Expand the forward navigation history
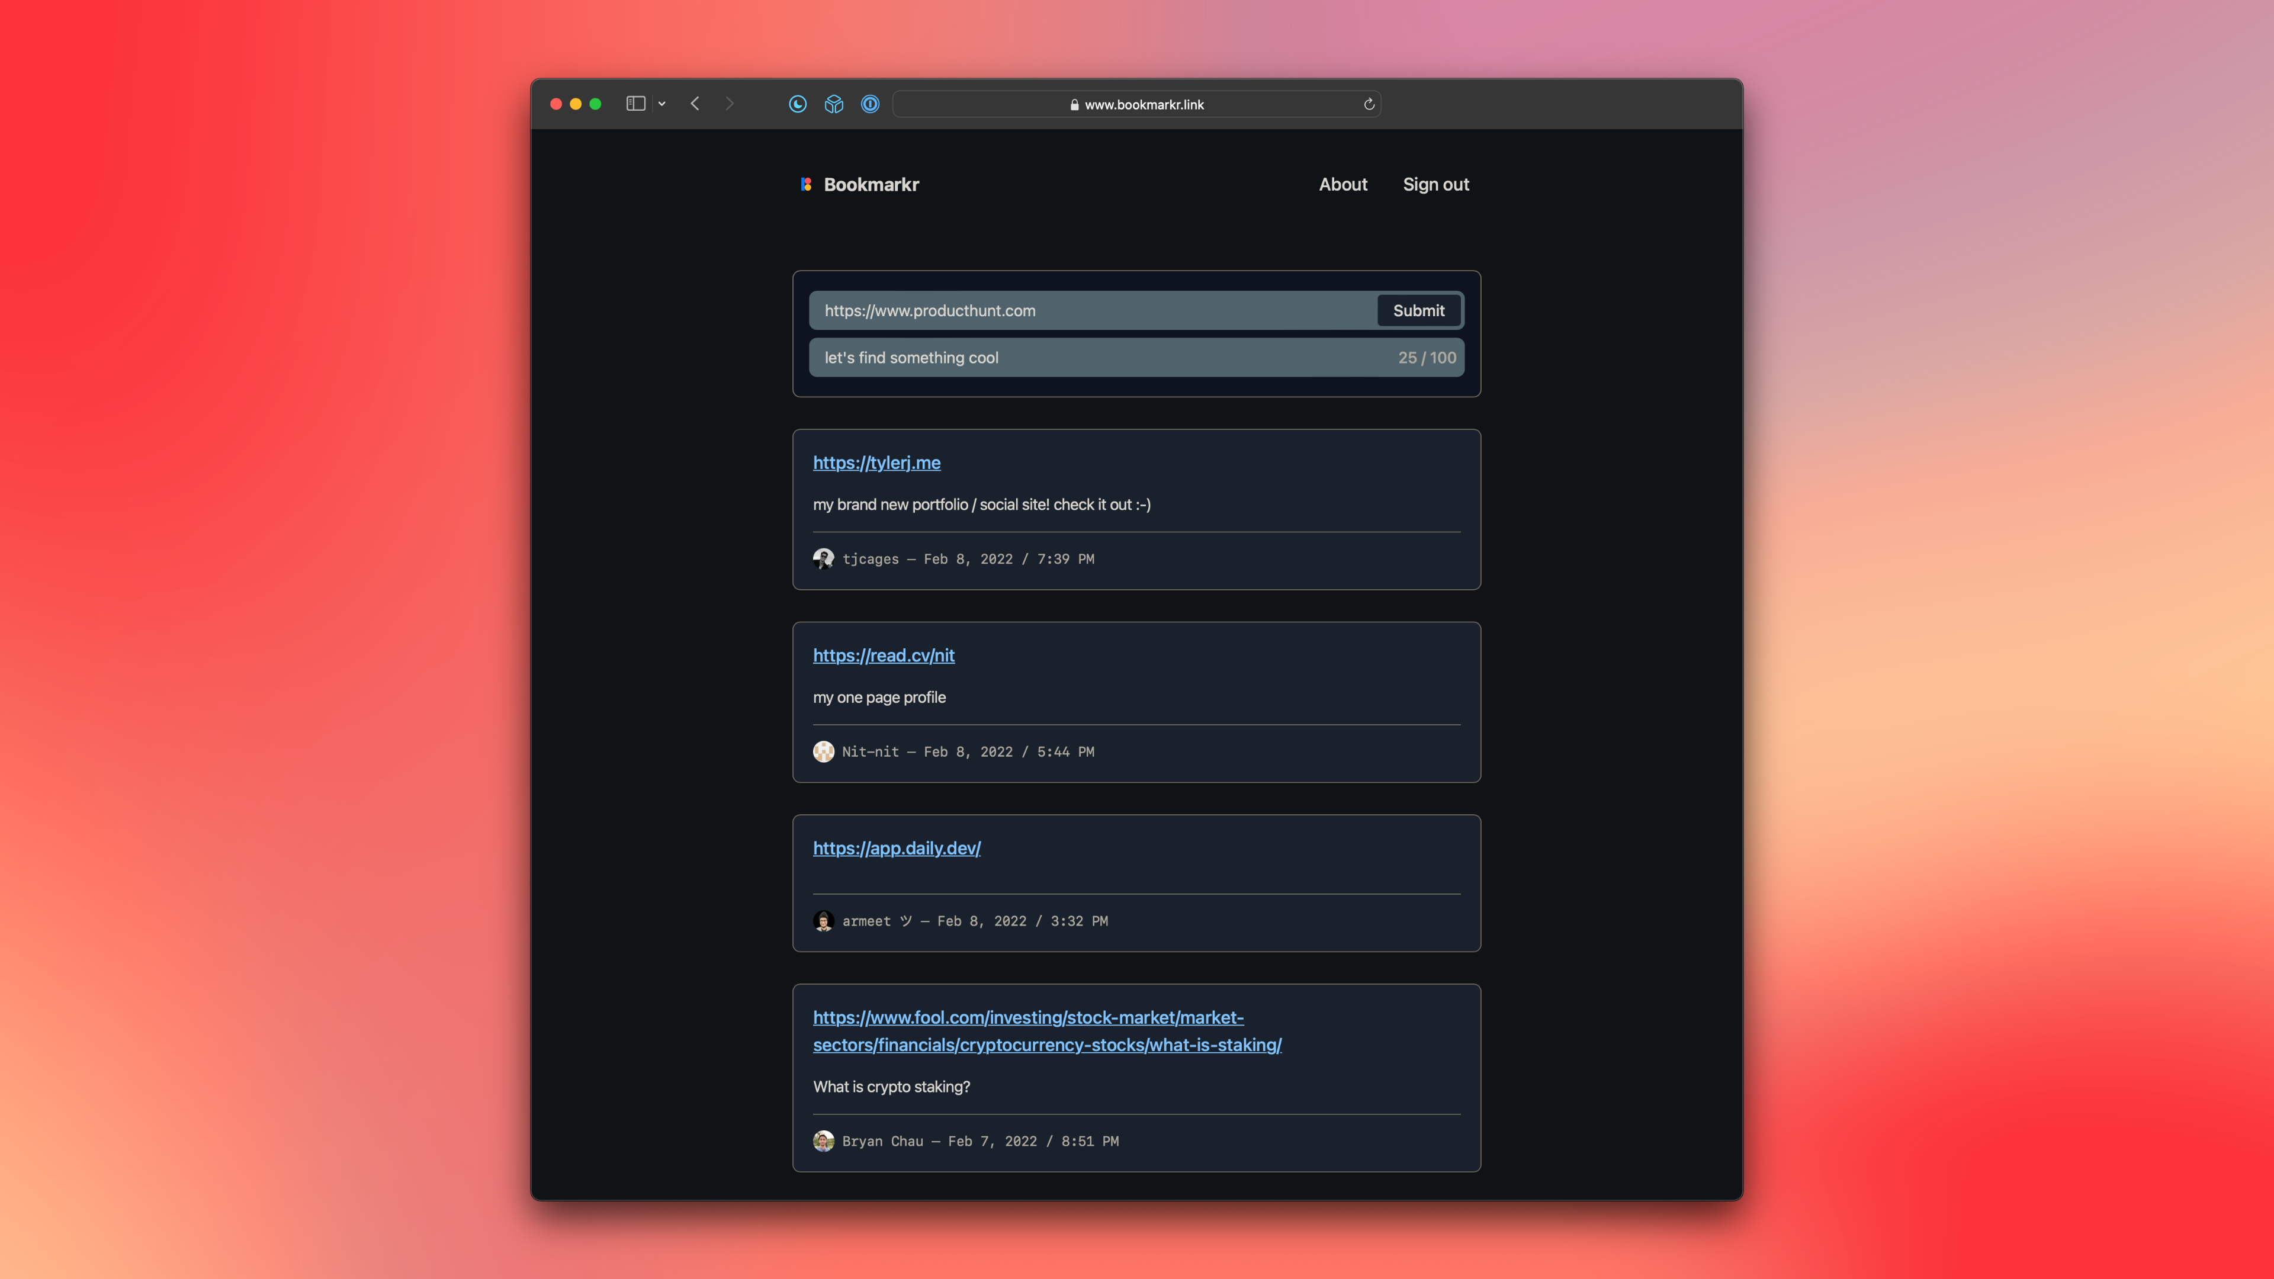This screenshot has height=1279, width=2274. pos(729,103)
